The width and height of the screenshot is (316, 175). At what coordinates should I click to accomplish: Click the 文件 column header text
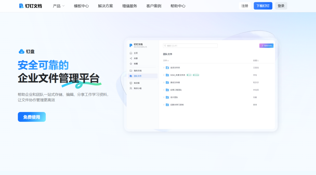pos(165,60)
